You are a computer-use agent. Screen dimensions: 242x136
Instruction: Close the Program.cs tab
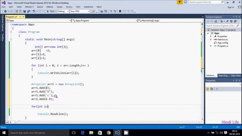(23, 17)
